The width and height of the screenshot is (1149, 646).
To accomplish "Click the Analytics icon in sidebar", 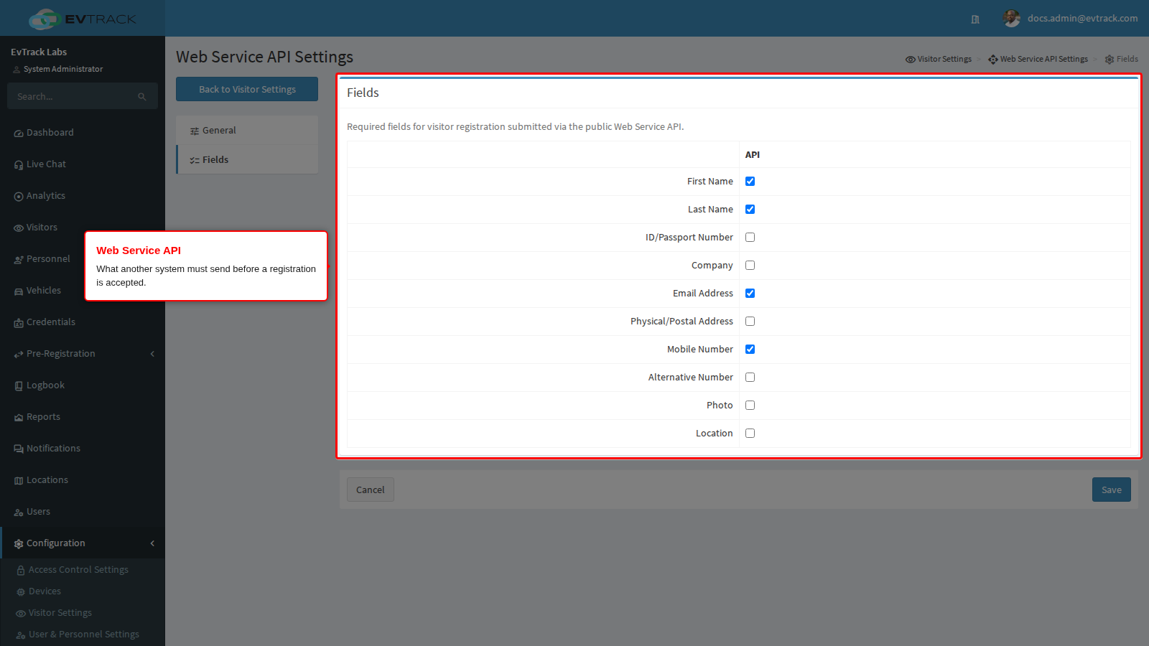I will click(x=19, y=197).
